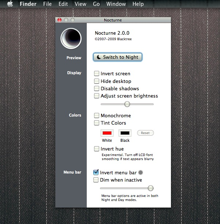The height and width of the screenshot is (224, 220).
Task: Open the File menu
Action: [47, 4]
